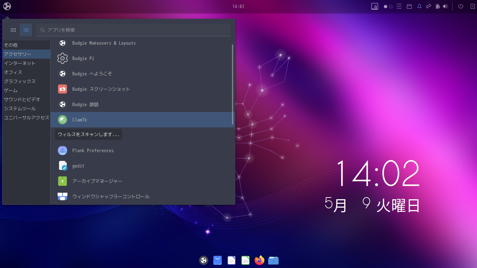This screenshot has height=268, width=477.
Task: Select the インターネット category
Action: 27,63
